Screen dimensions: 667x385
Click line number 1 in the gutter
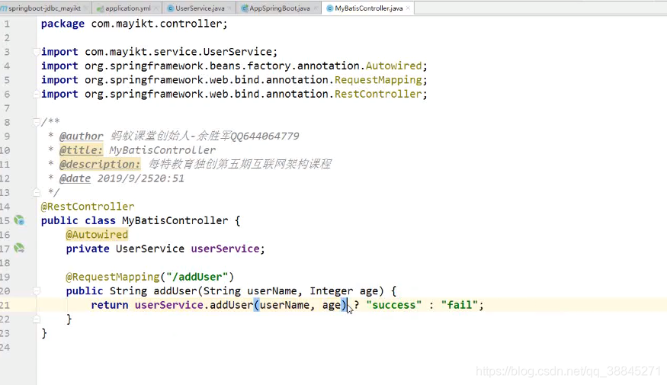pos(7,24)
